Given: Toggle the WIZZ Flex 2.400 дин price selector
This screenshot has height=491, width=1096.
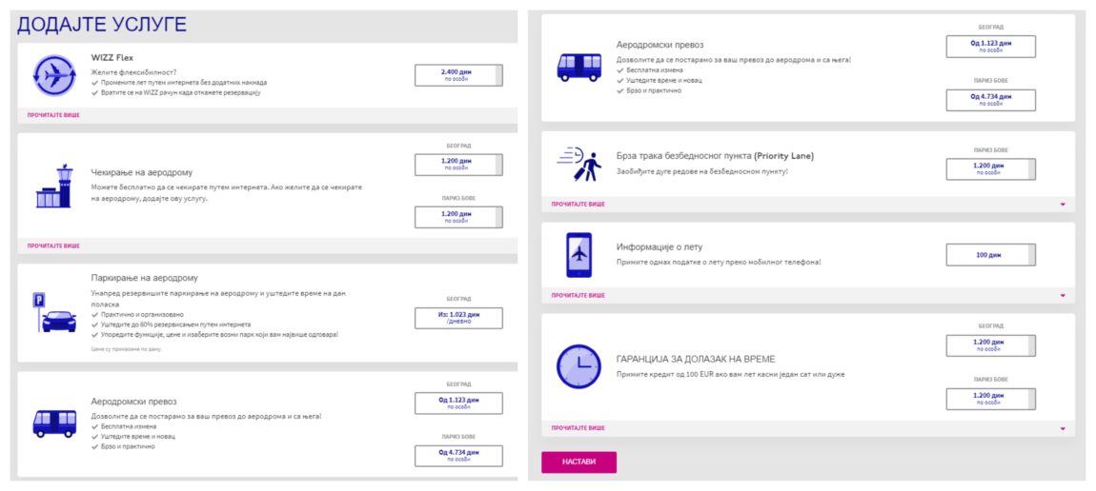Looking at the screenshot, I should 458,75.
